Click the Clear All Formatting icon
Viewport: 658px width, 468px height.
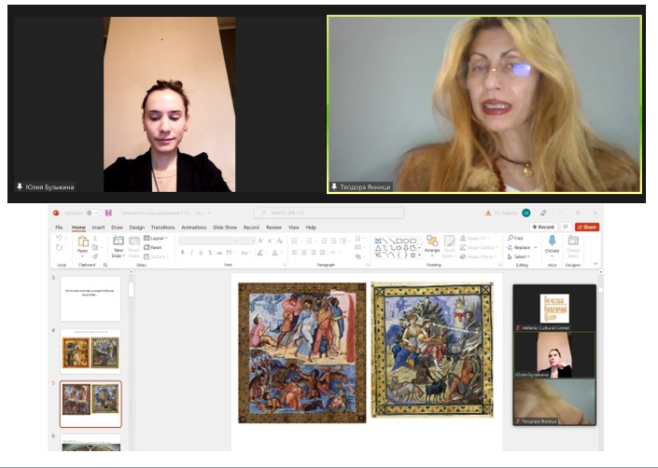click(280, 241)
